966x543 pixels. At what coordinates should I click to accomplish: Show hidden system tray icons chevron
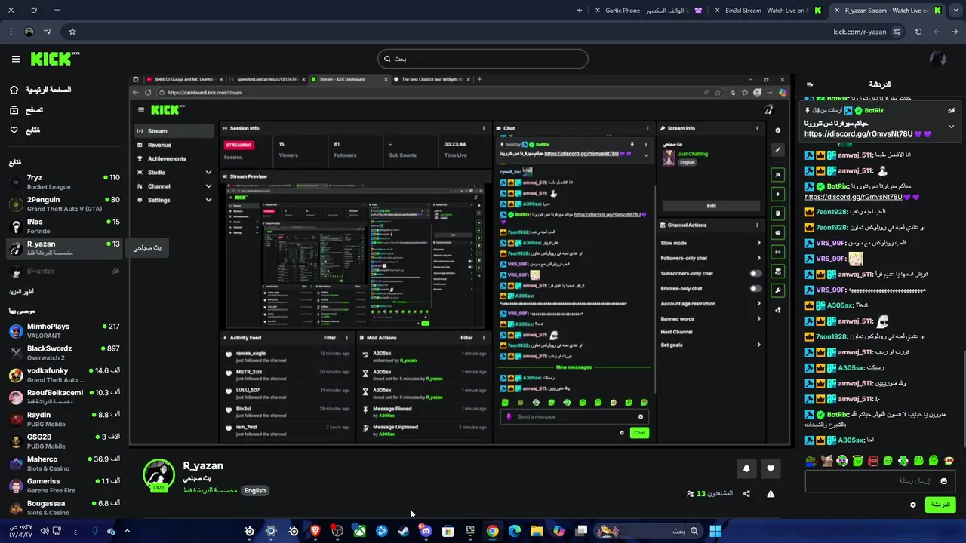(127, 531)
